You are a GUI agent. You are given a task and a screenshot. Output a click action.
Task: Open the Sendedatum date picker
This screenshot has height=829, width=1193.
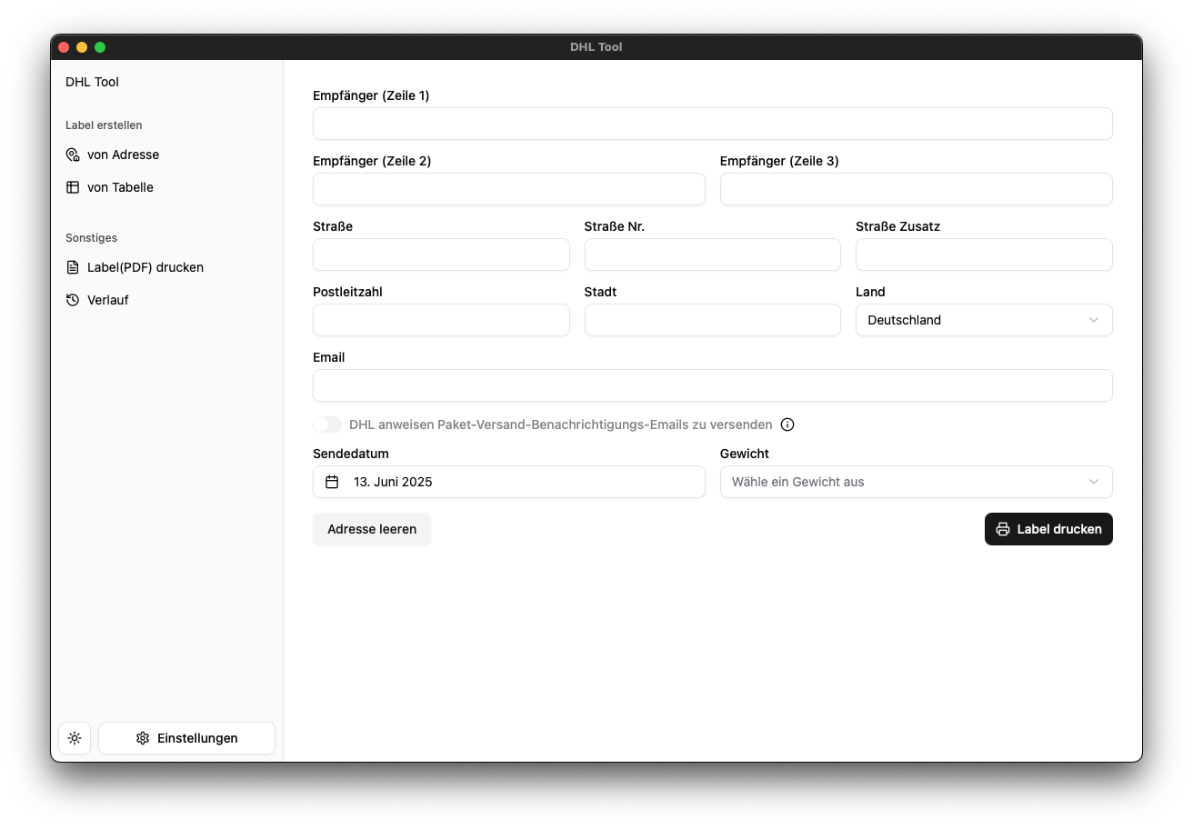coord(509,482)
